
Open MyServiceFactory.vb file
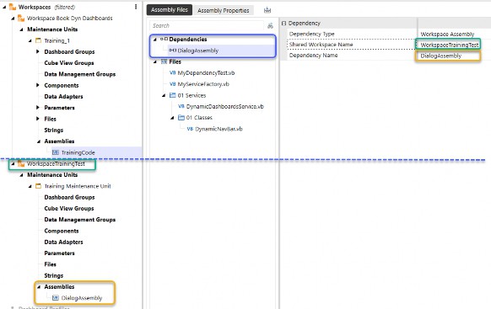tap(203, 84)
